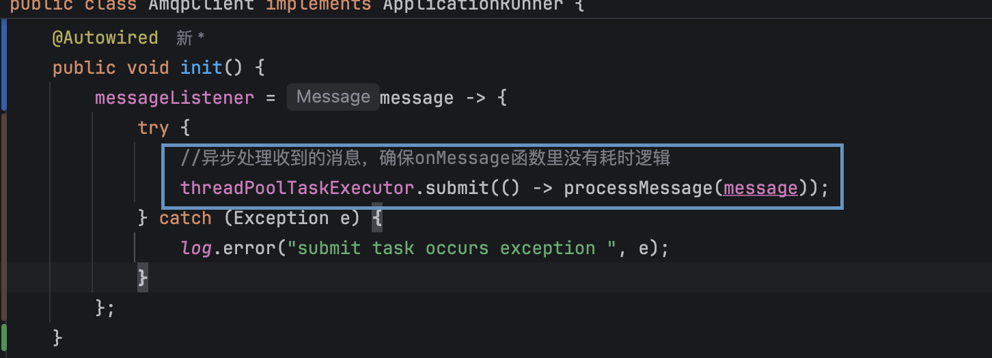Click the blue change marker in gutter
992x358 pixels.
(x=3, y=65)
